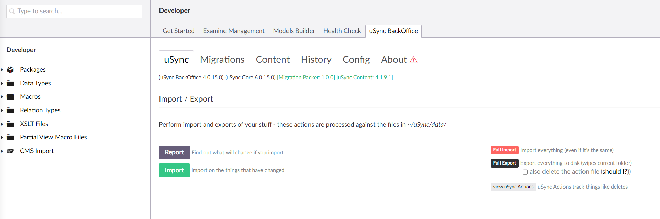Open the Examine Management tab
Screen dimensions: 660x219
[234, 31]
